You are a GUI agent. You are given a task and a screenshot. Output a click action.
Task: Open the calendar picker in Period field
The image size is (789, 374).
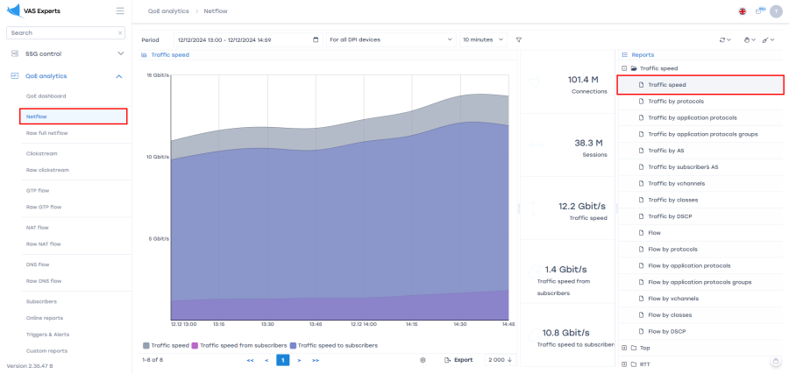[316, 39]
